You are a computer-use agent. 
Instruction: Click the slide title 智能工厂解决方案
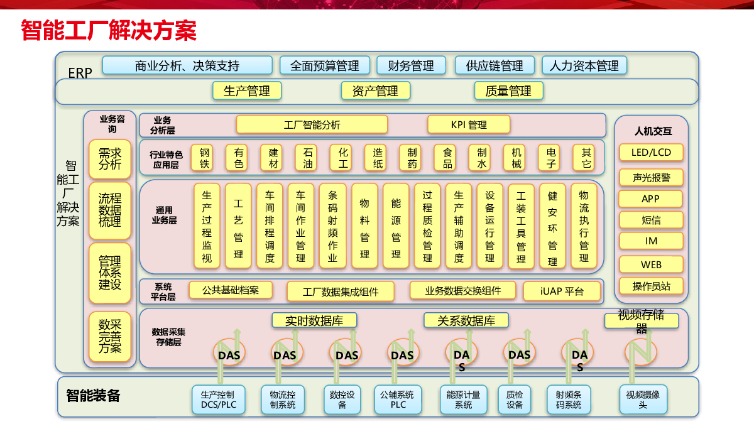coord(109,30)
